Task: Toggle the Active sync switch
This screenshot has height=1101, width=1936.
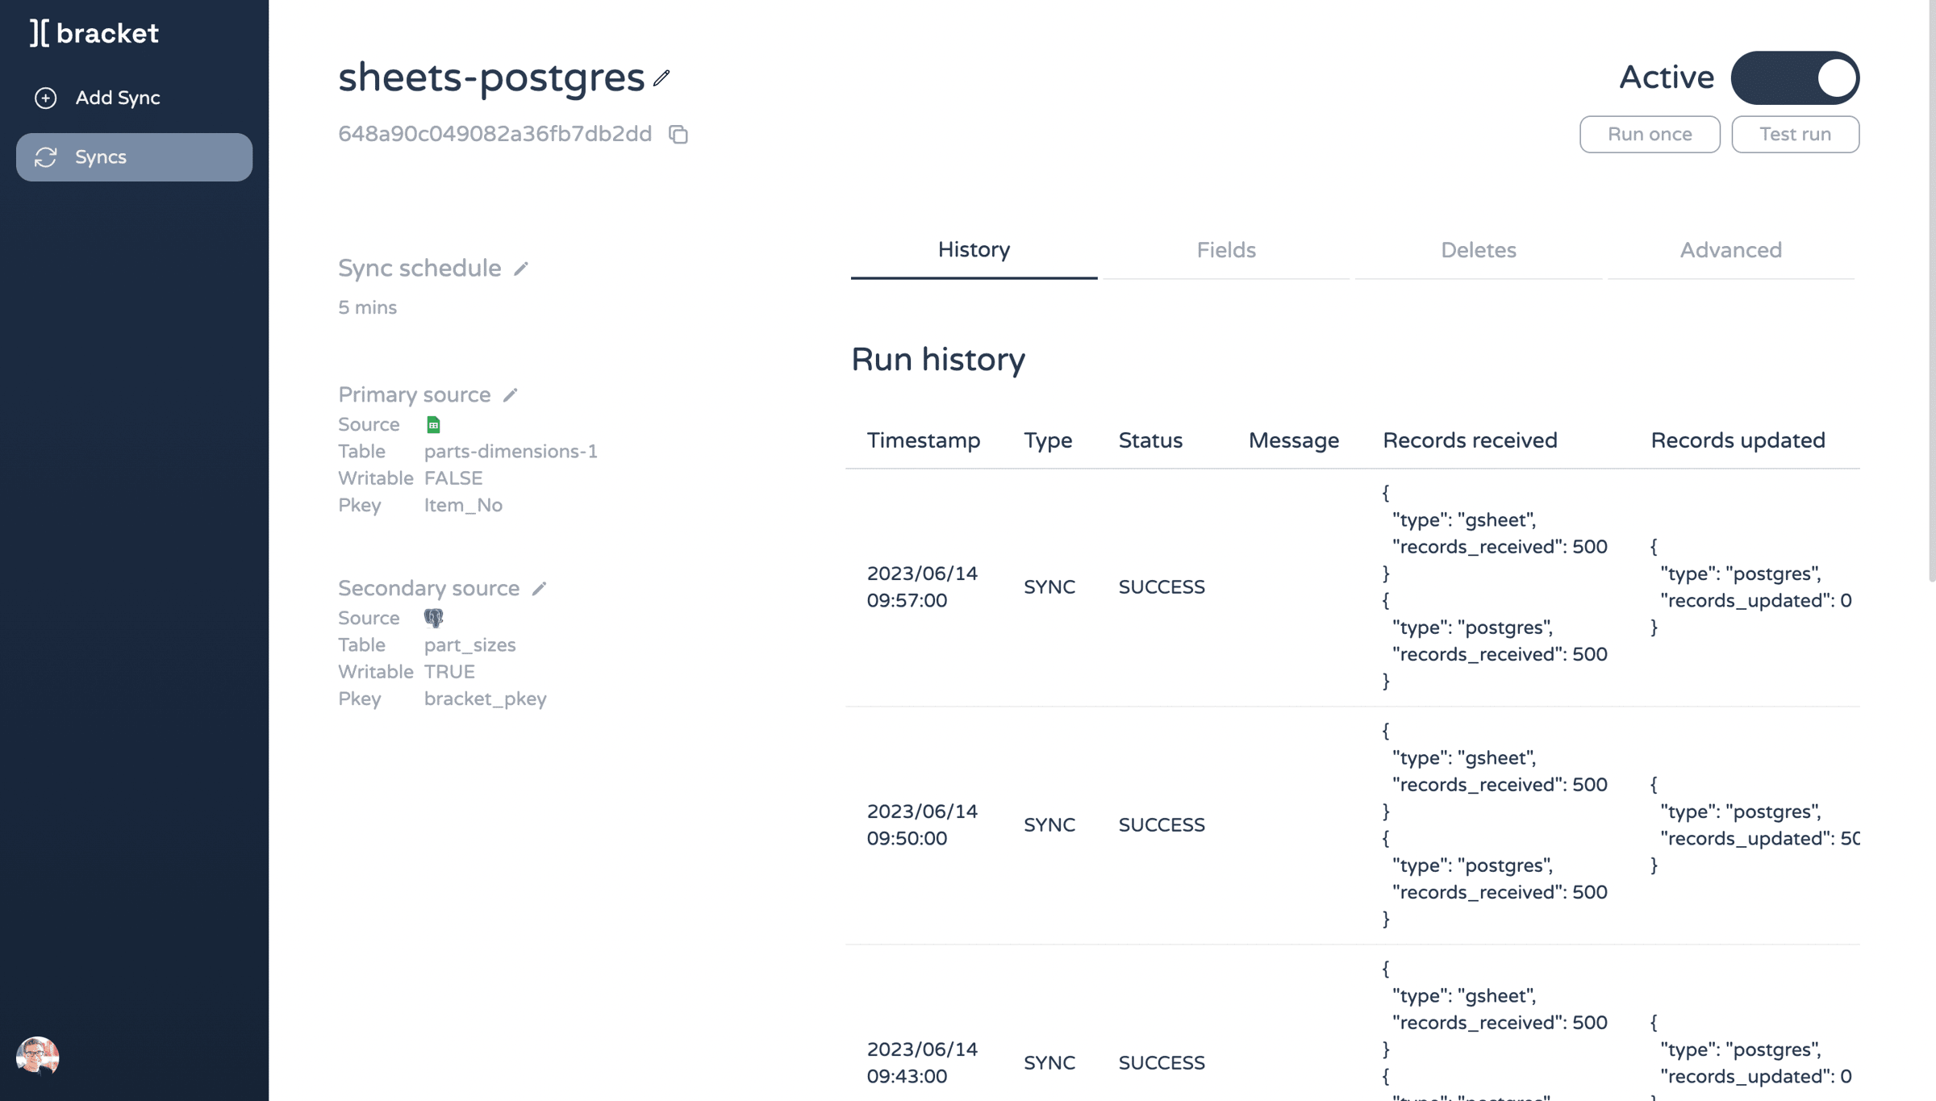Action: tap(1795, 78)
